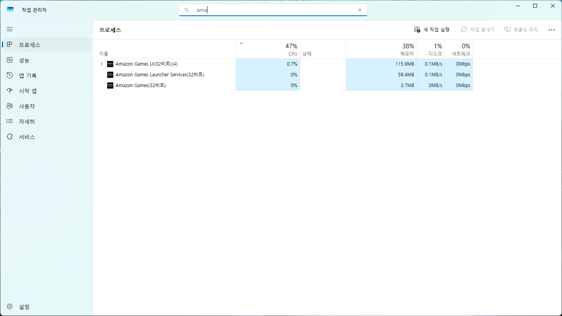Open the 자세히 (Details) tab
Image resolution: width=562 pixels, height=316 pixels.
point(46,121)
